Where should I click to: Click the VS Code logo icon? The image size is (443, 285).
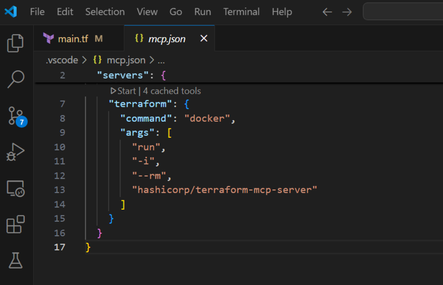click(11, 12)
